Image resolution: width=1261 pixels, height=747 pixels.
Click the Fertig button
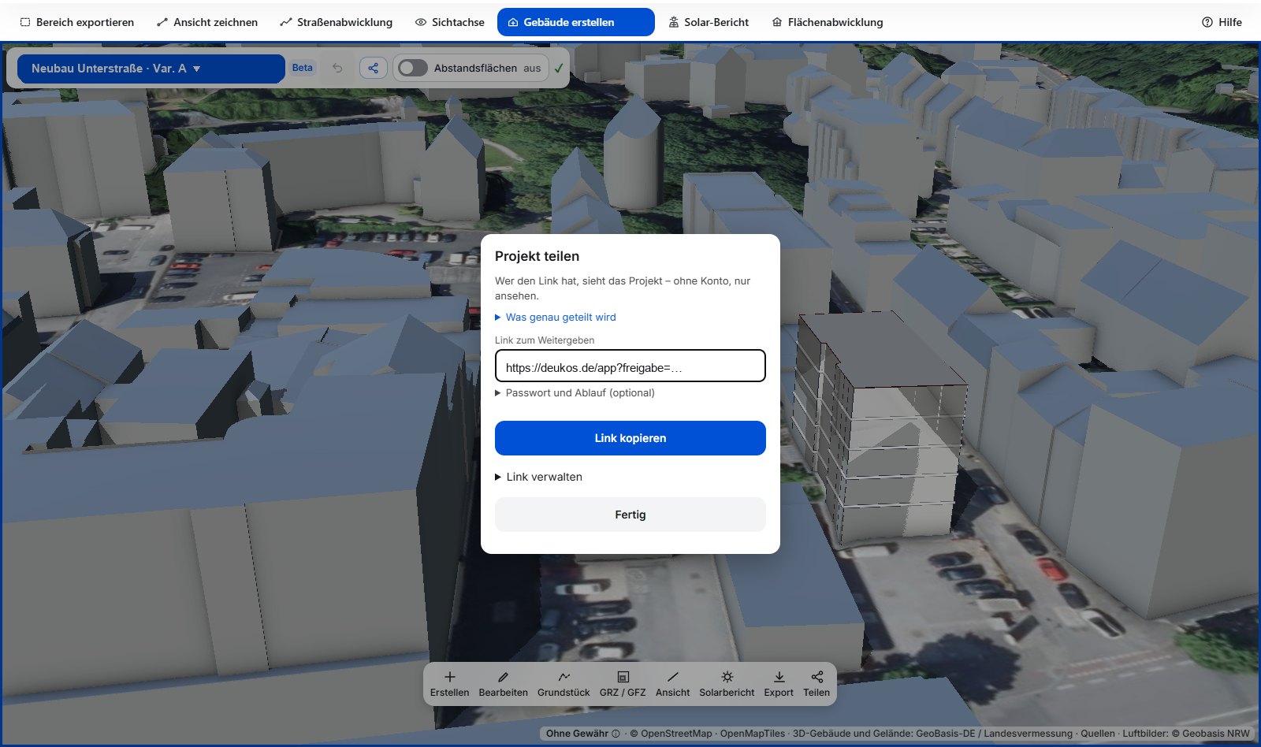630,515
